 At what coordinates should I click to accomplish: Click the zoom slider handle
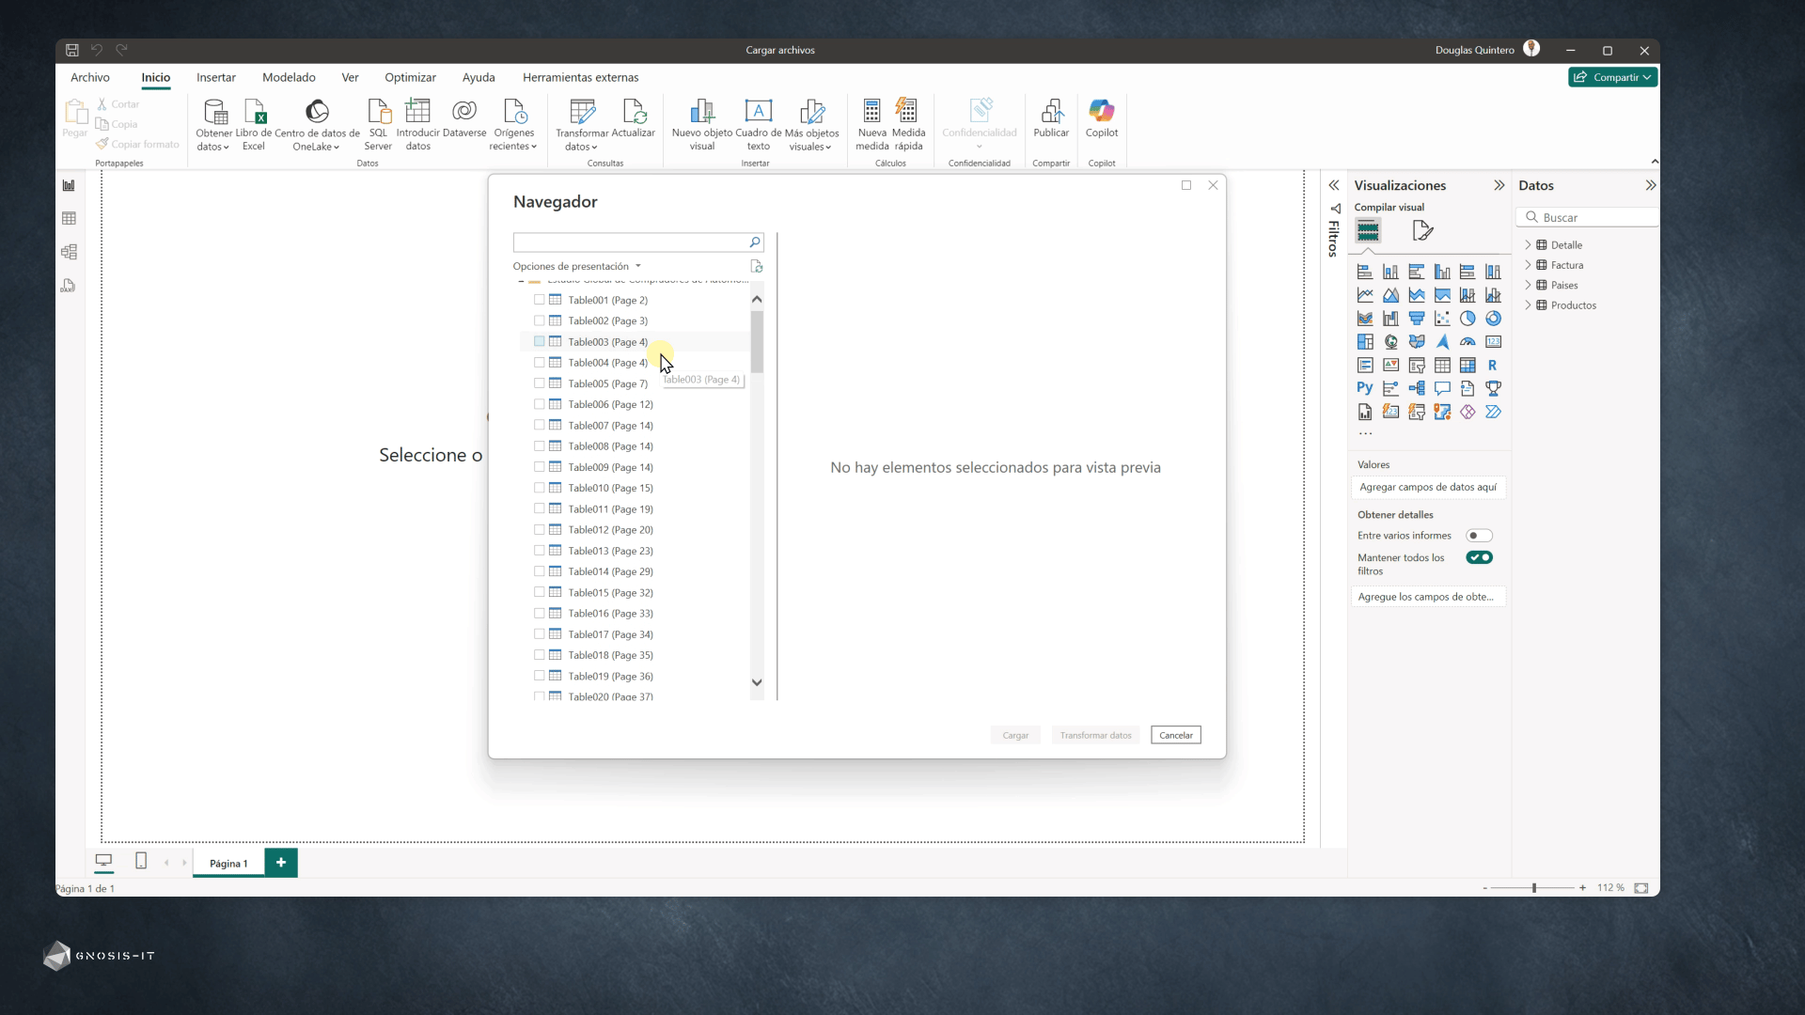click(1533, 887)
